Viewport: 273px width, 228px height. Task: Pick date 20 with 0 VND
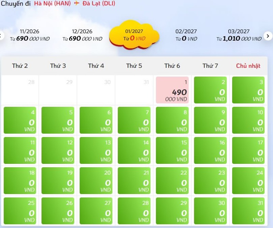point(96,180)
